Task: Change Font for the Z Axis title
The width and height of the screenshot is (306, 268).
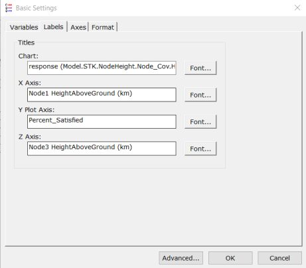Action: click(200, 149)
